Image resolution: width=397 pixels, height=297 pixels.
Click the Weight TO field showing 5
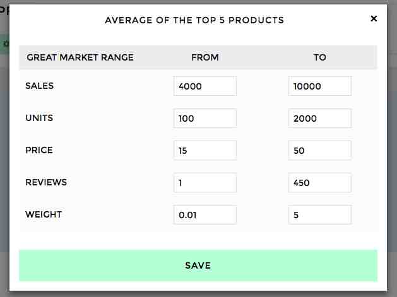[320, 214]
